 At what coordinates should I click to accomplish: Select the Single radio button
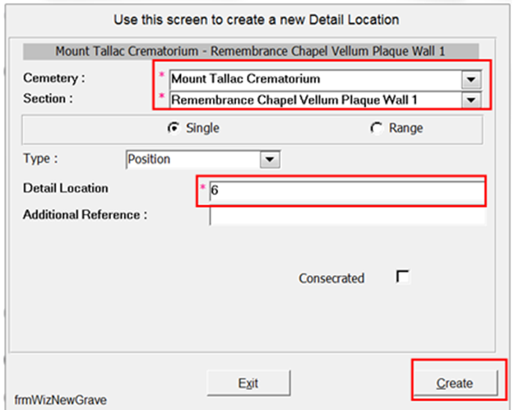[x=173, y=128]
